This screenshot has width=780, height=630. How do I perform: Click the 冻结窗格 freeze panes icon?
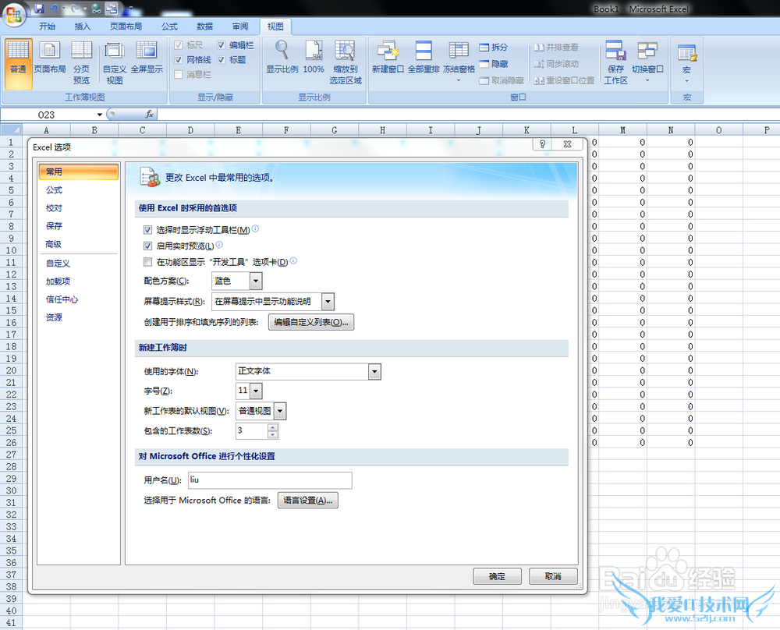459,52
